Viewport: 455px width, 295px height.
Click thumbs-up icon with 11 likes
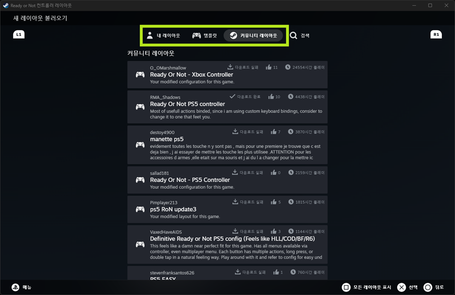point(269,67)
